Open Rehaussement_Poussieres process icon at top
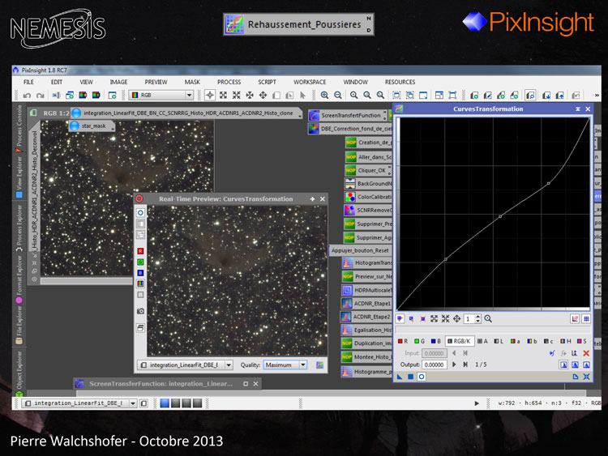Image resolution: width=608 pixels, height=456 pixels. tap(298, 24)
